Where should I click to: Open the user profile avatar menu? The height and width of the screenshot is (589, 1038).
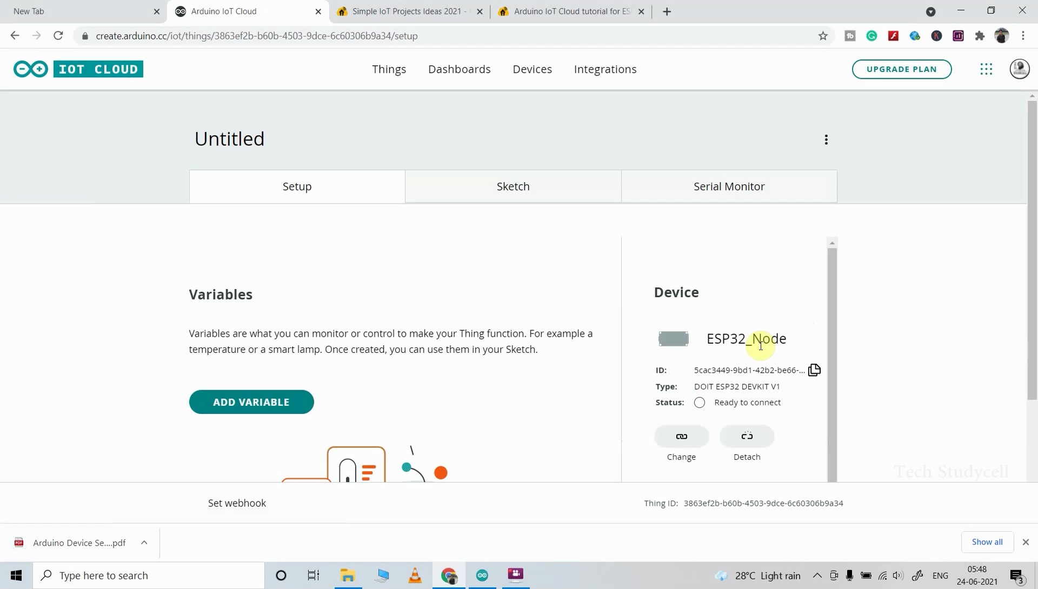coord(1020,69)
